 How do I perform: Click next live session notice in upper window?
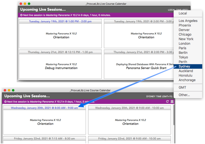click(x=65, y=15)
